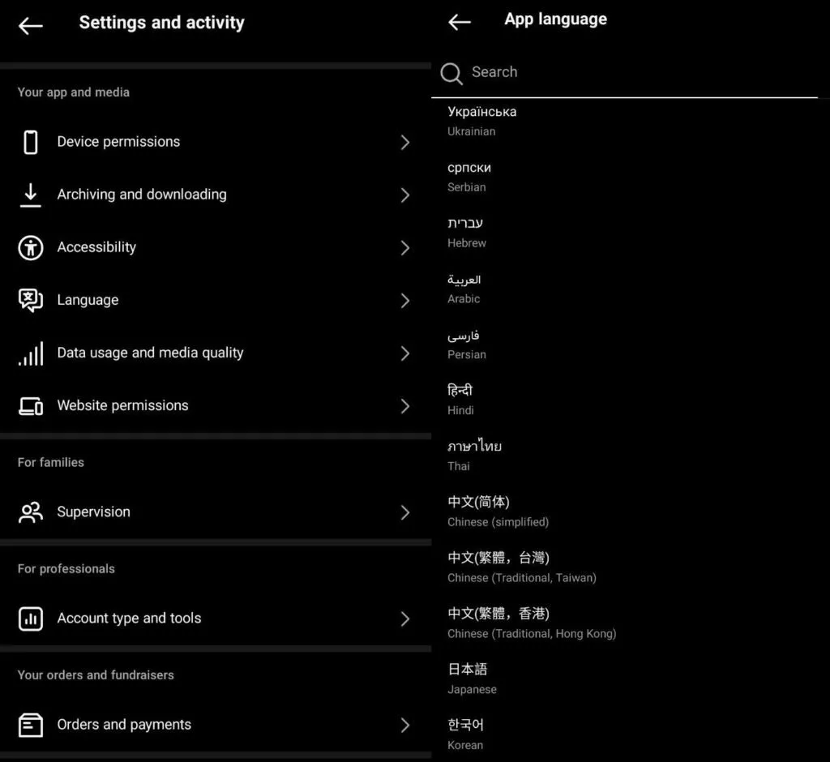Tap the Supervision people icon

tap(31, 512)
